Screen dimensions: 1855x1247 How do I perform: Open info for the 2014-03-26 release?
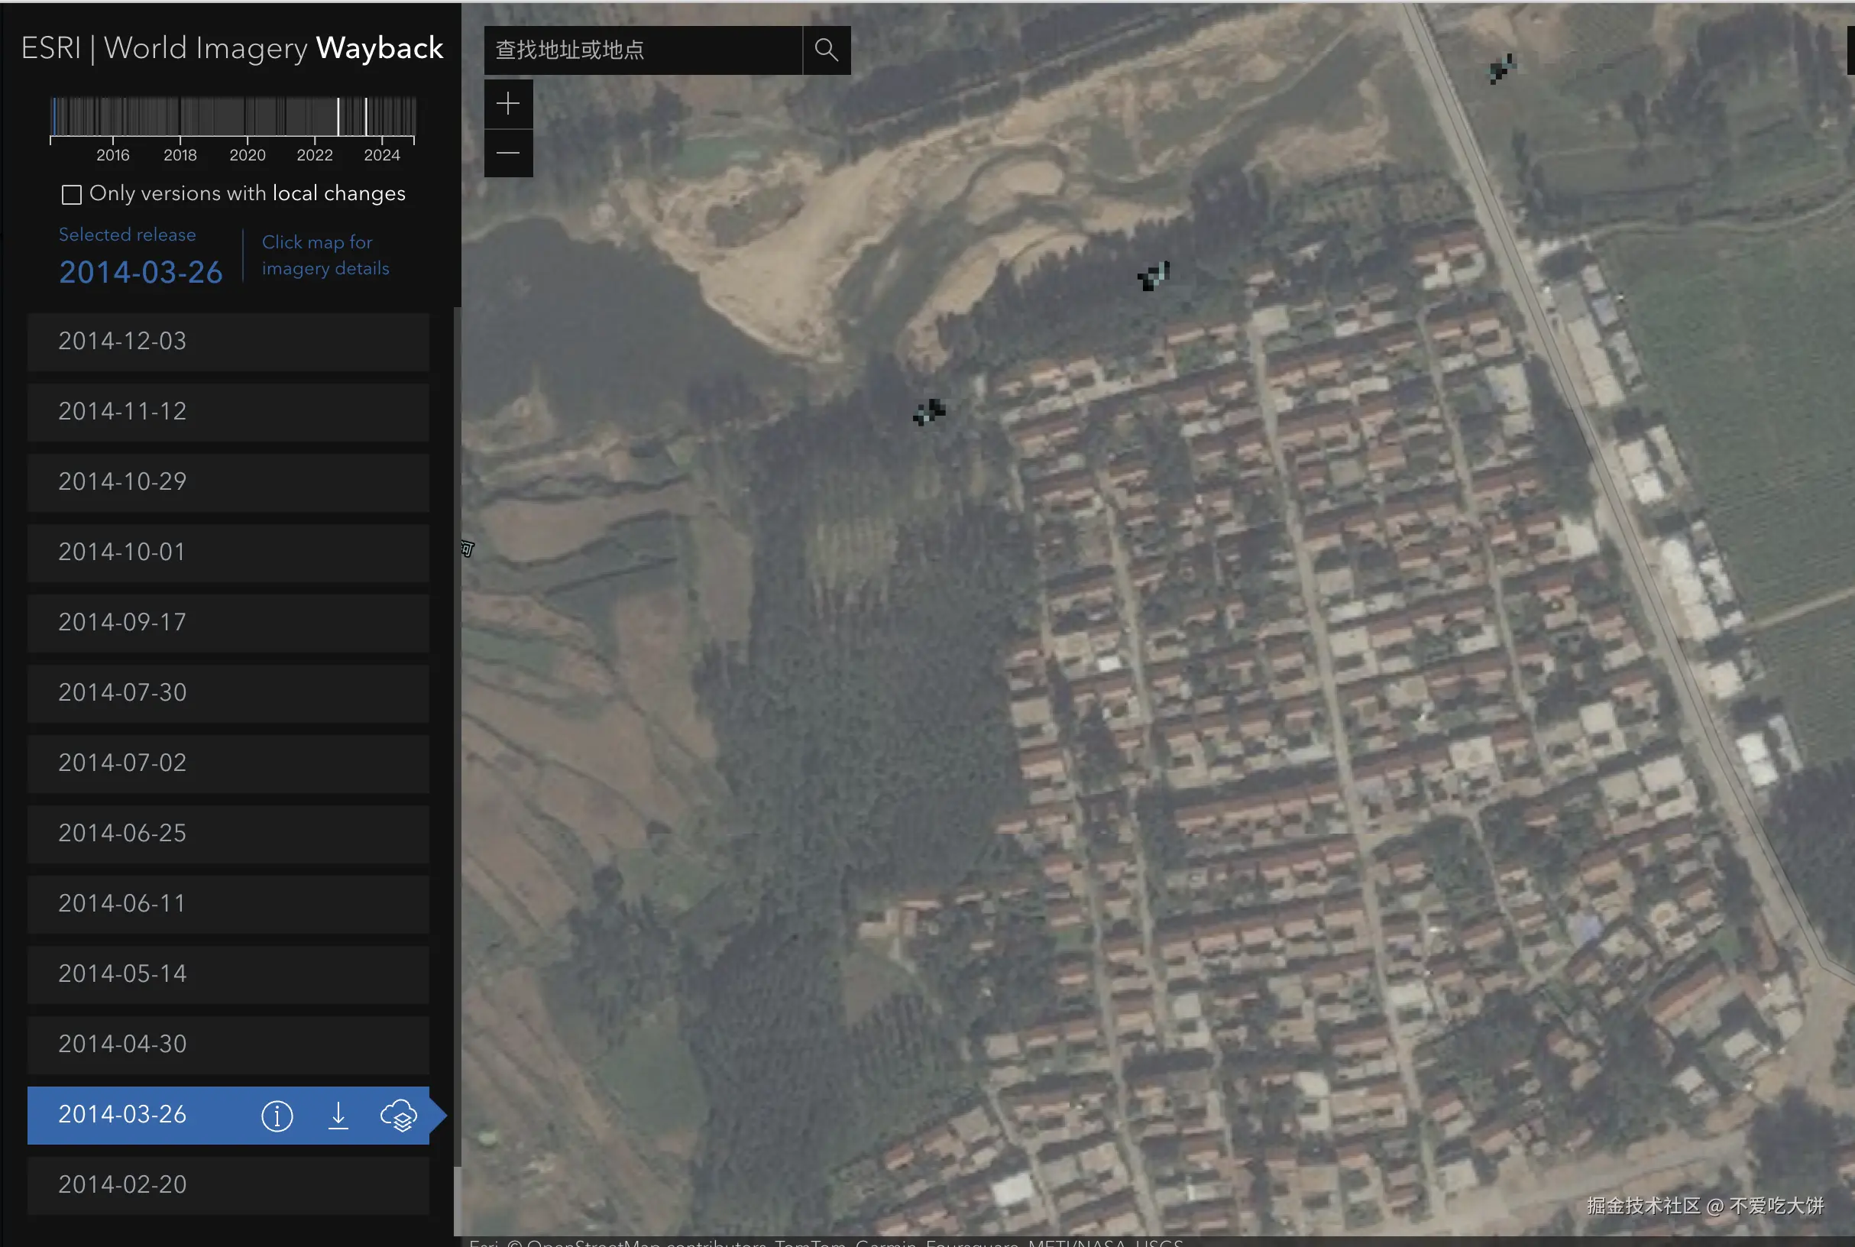coord(277,1116)
